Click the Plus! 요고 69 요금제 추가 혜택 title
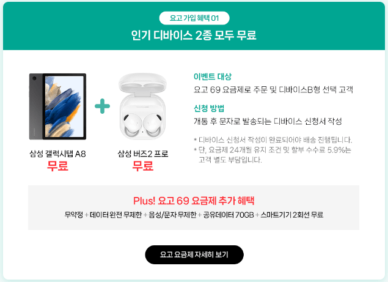 coord(194,201)
